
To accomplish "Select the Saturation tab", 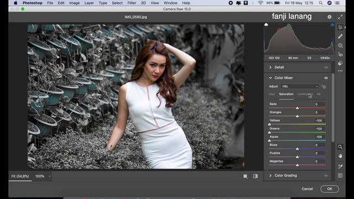I will coord(286,94).
